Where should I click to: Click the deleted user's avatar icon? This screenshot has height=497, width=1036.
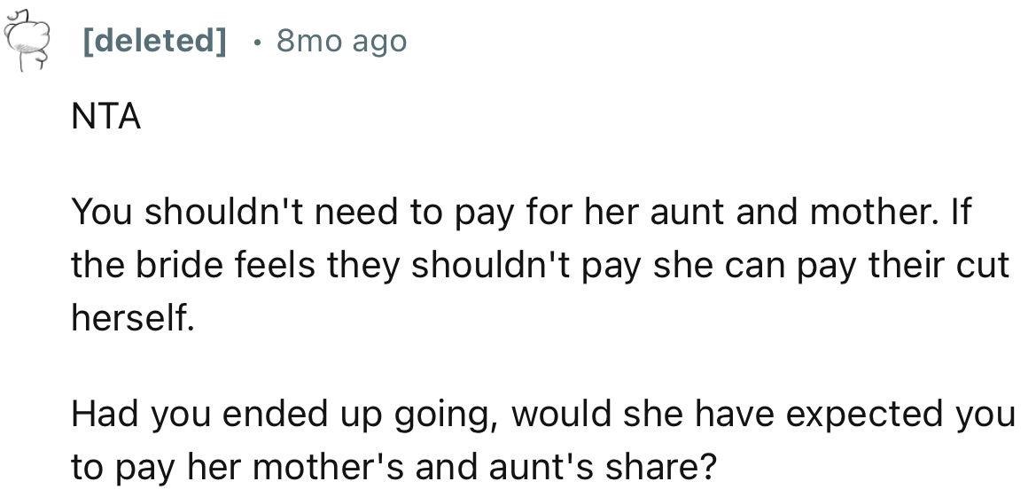[x=27, y=40]
